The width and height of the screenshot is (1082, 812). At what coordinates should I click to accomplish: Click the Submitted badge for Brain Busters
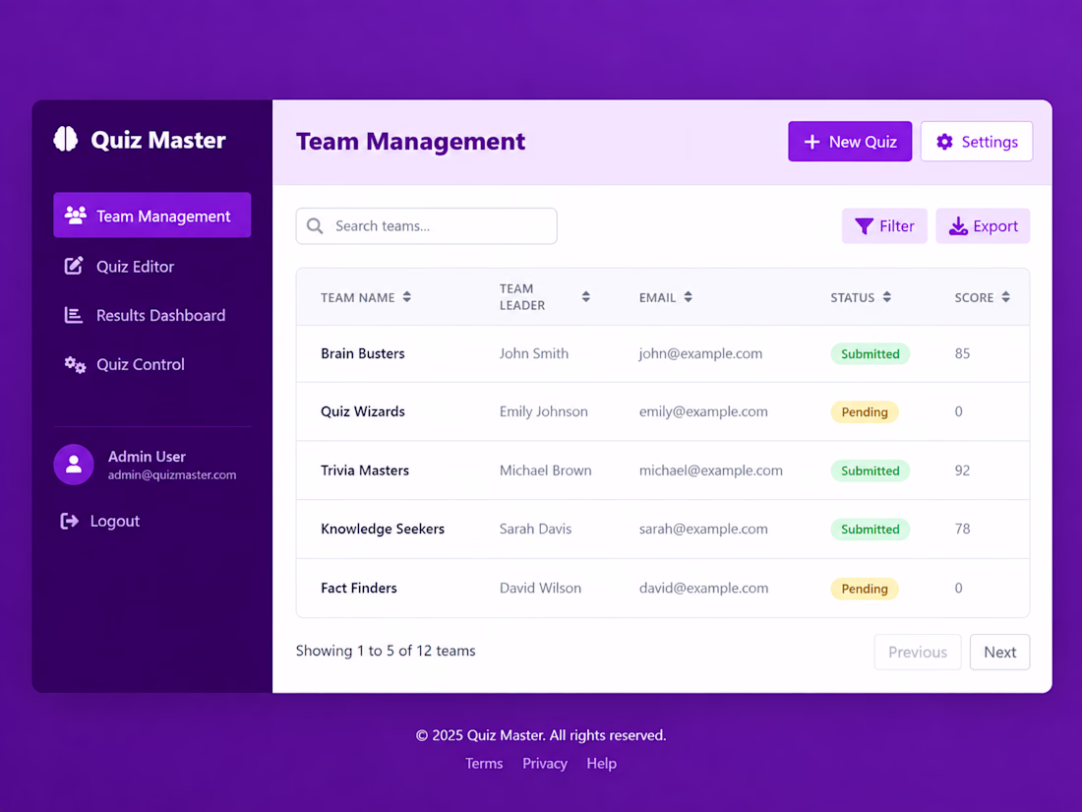pos(871,354)
